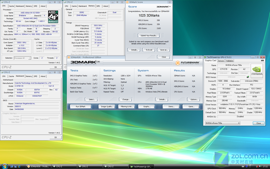Viewport: 270px width, 169px height.
Task: Click Submit Your Results button
Action: pyautogui.click(x=149, y=35)
